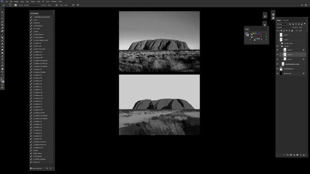Show the Group 1 copy folder
The height and width of the screenshot is (174, 310).
click(278, 43)
